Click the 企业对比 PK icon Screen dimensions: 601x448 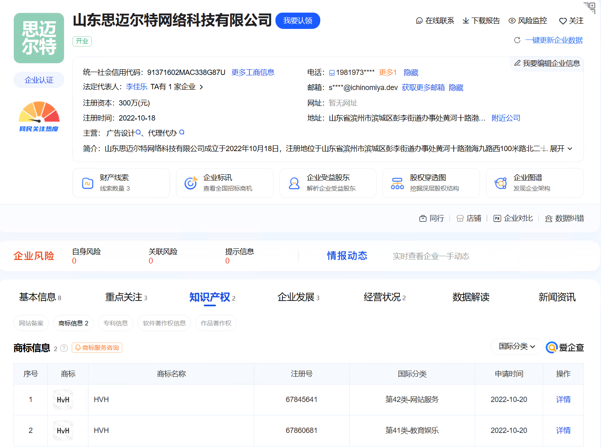[497, 219]
